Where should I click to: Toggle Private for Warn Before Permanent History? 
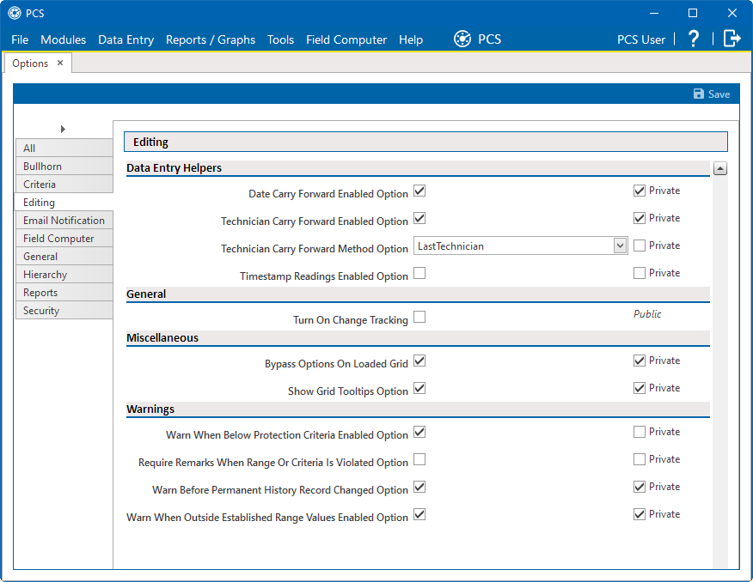pyautogui.click(x=640, y=487)
